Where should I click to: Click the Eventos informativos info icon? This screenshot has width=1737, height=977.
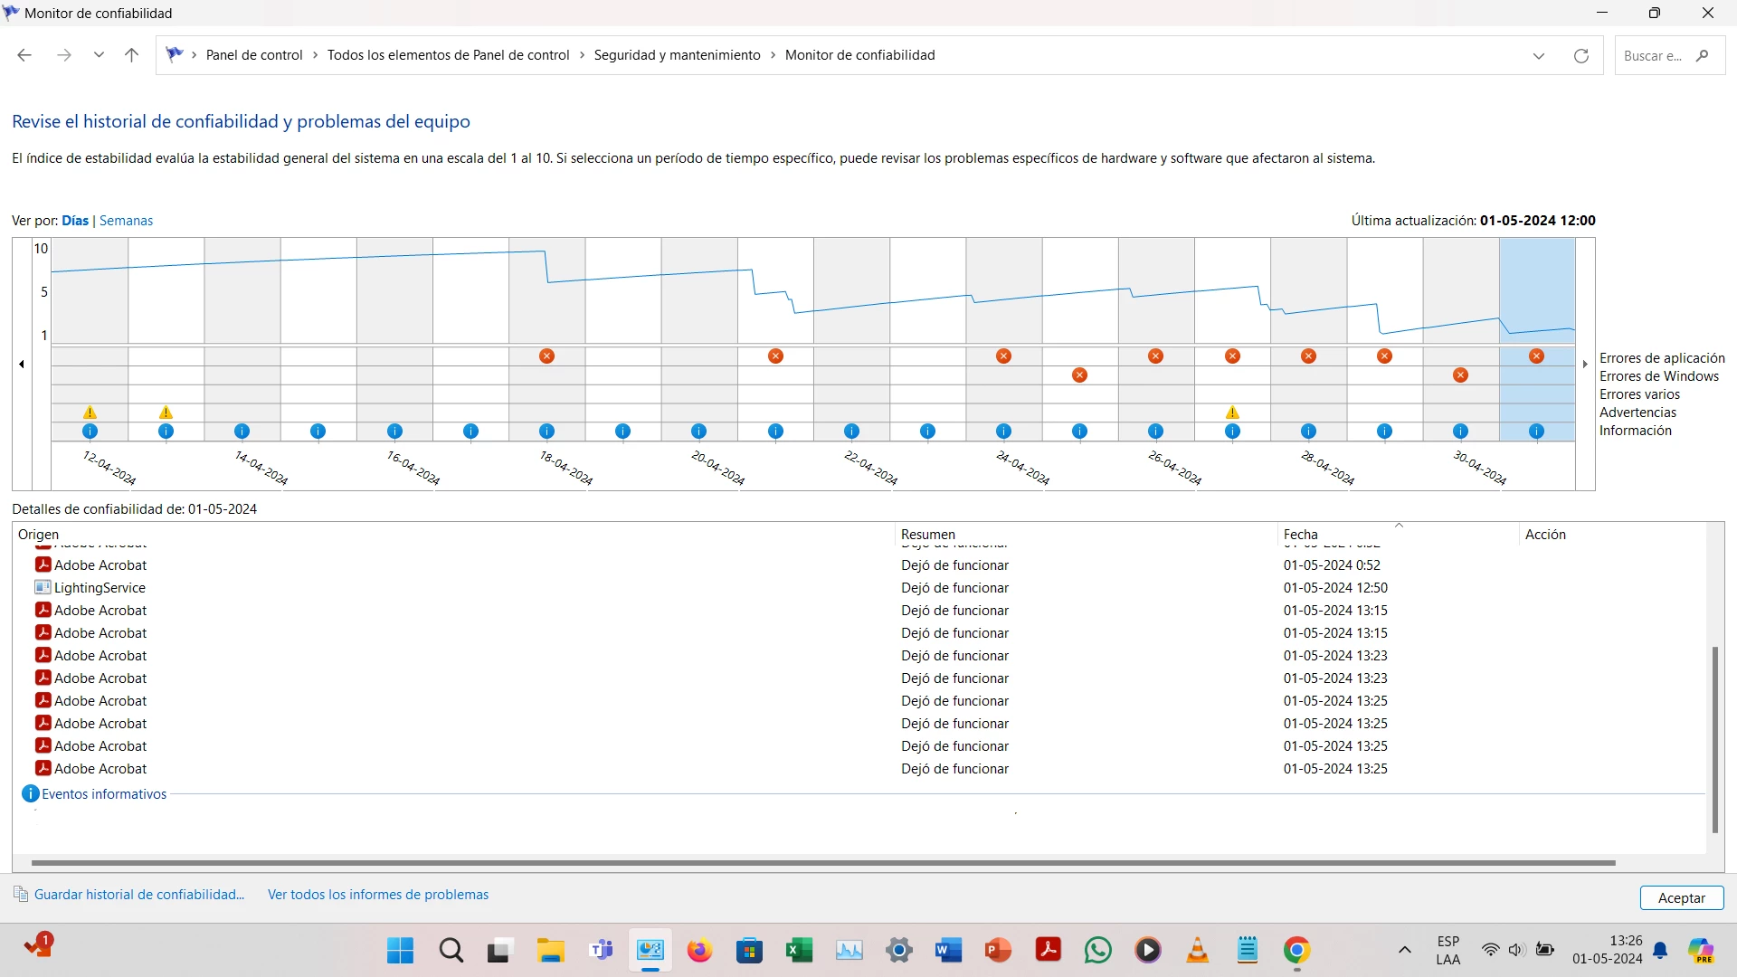click(30, 794)
